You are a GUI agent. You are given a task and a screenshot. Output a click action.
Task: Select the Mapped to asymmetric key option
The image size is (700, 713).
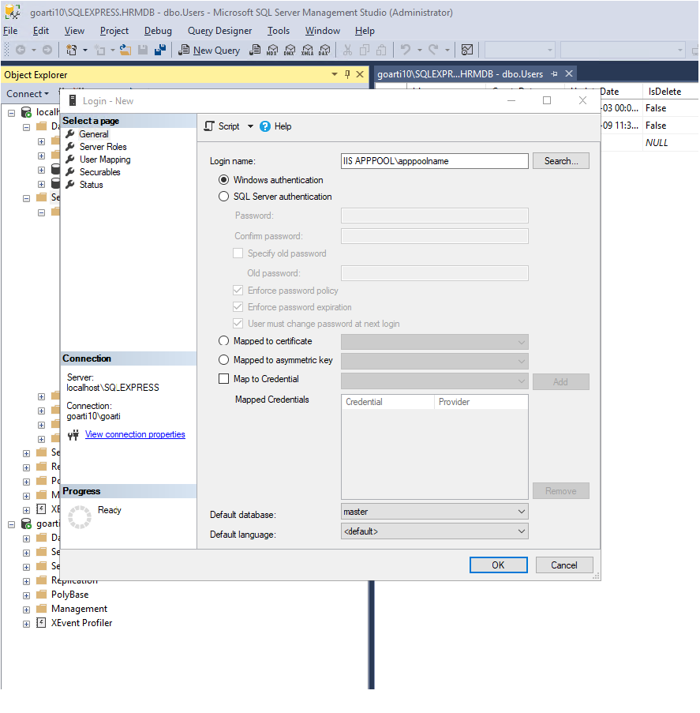pyautogui.click(x=223, y=360)
